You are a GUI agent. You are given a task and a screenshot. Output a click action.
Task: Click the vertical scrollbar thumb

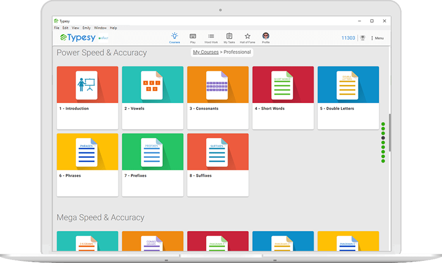coord(390,133)
